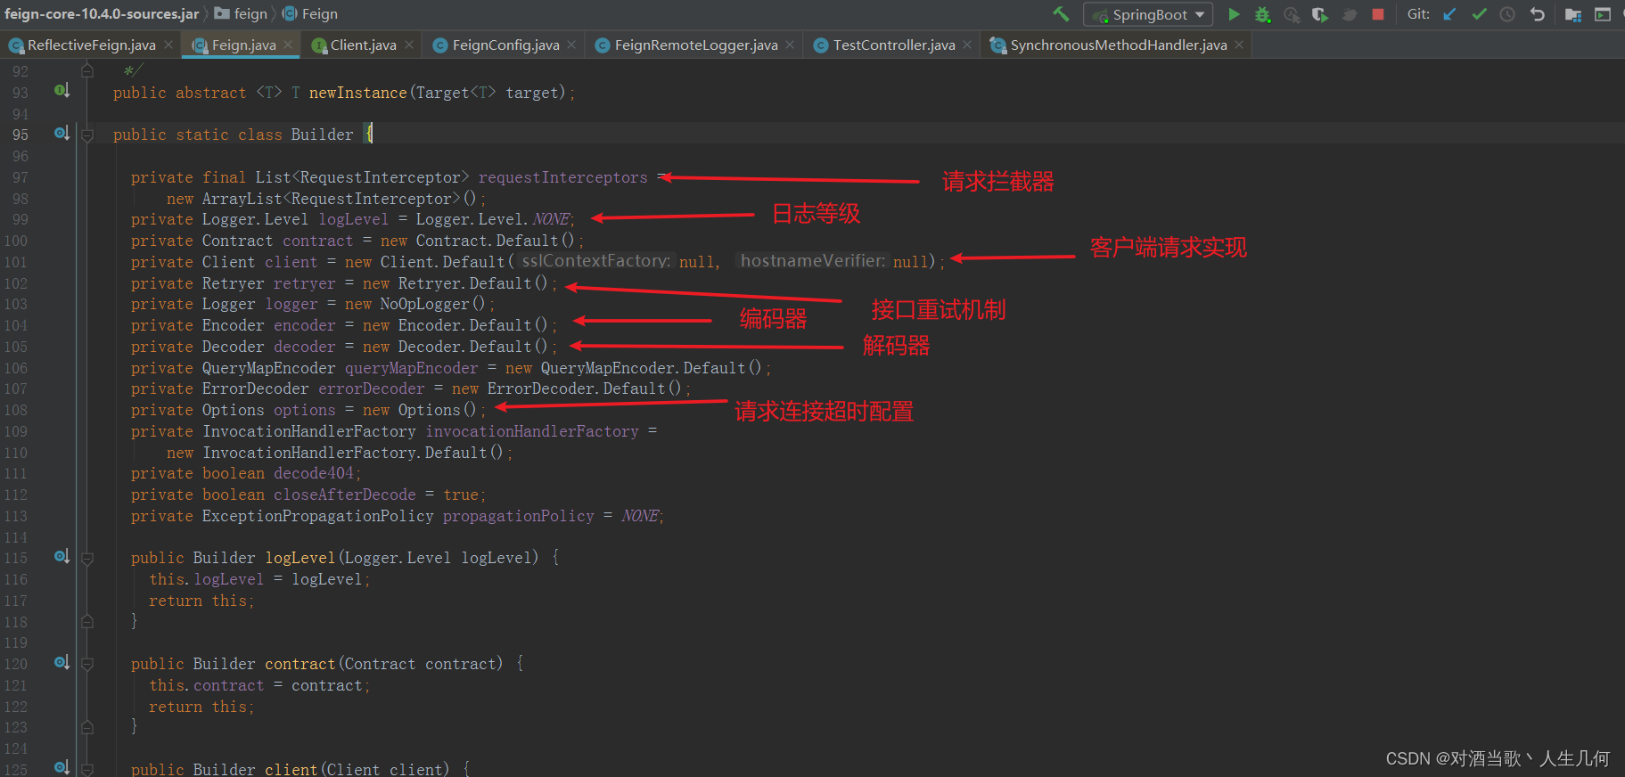Viewport: 1625px width, 777px height.
Task: Close the FeignRemoteLogger.java tab
Action: (790, 45)
